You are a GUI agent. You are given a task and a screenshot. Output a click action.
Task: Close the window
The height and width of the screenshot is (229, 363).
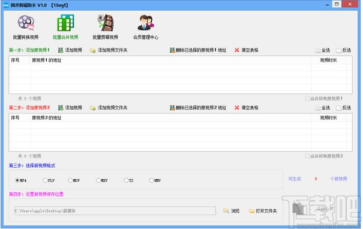pos(350,4)
